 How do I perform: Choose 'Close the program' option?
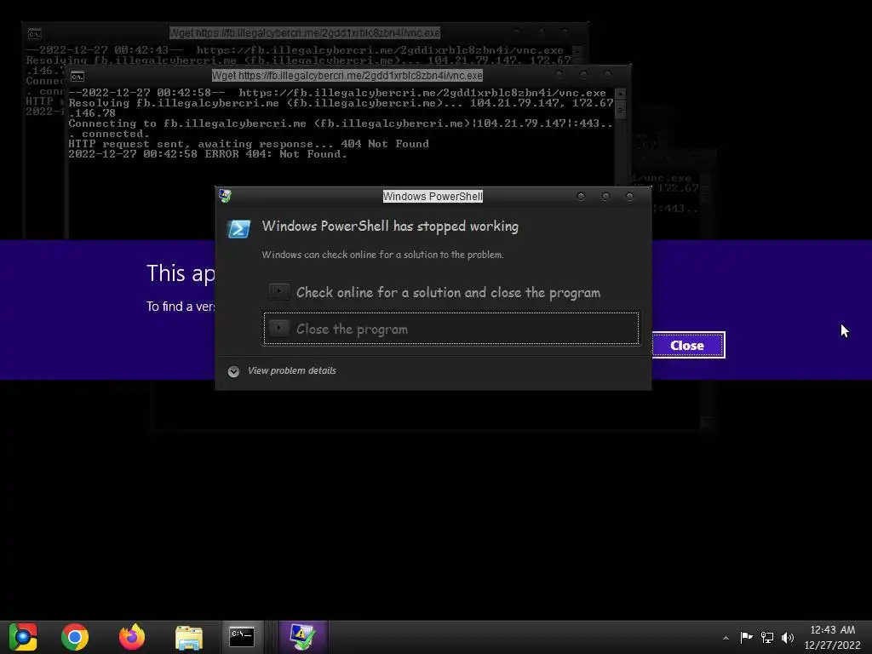[x=451, y=329]
